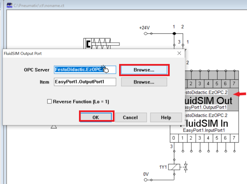Click the junction node on +24V line
The height and width of the screenshot is (184, 247).
coord(174,33)
